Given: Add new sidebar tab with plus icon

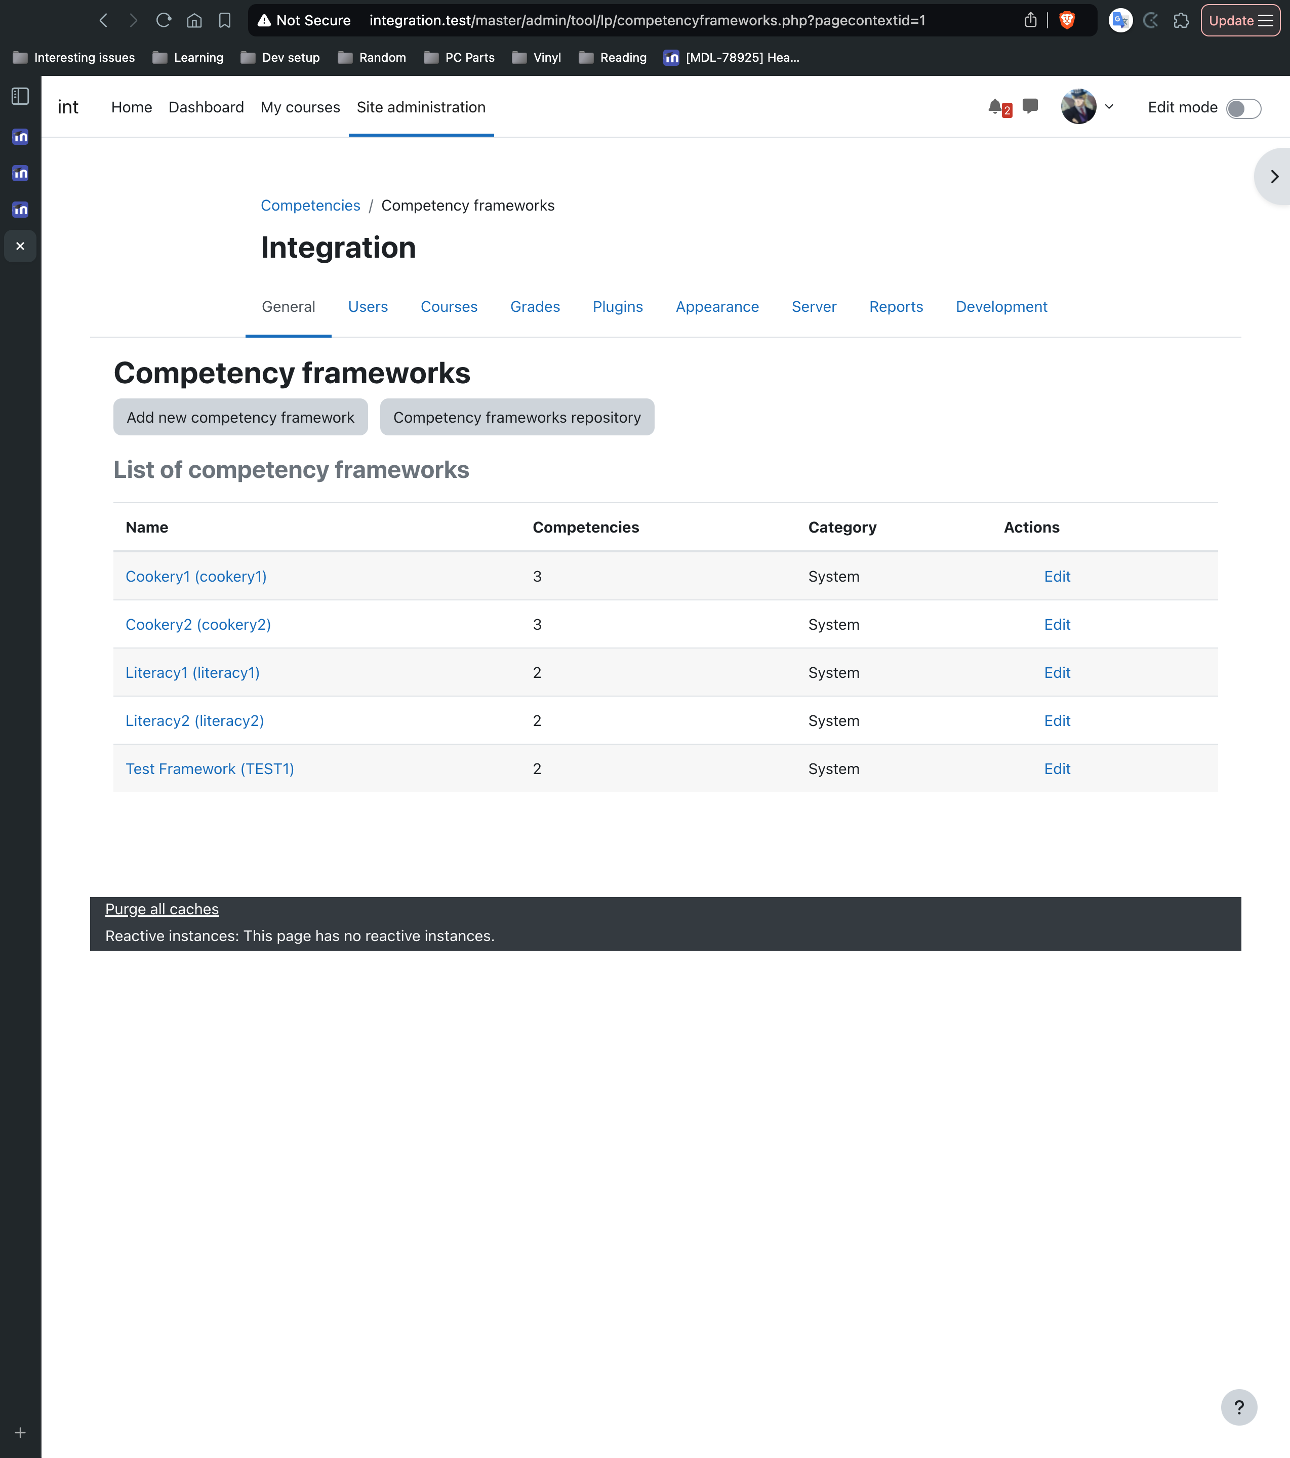Looking at the screenshot, I should (21, 1432).
